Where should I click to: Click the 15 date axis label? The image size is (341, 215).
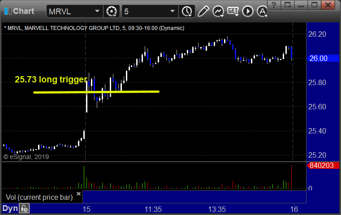pyautogui.click(x=86, y=209)
